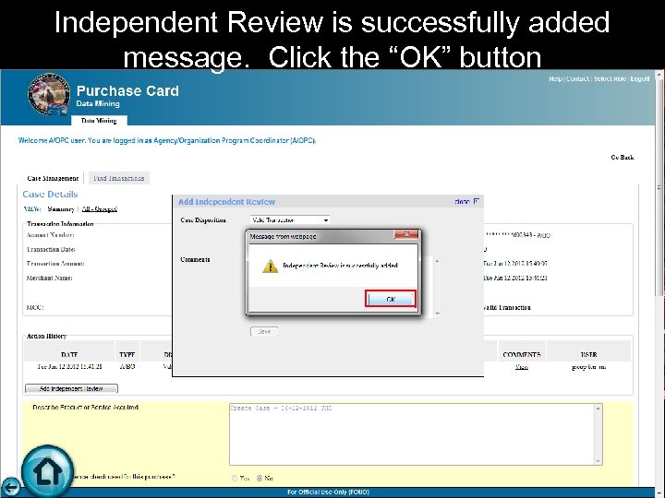Click the Purchase Card seal logo
The image size is (665, 498).
pyautogui.click(x=49, y=94)
